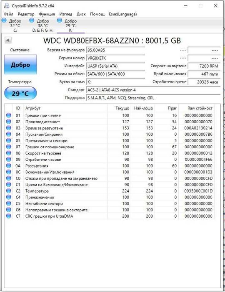
Task: Click the Най-лошо column header
Action: coord(143,108)
